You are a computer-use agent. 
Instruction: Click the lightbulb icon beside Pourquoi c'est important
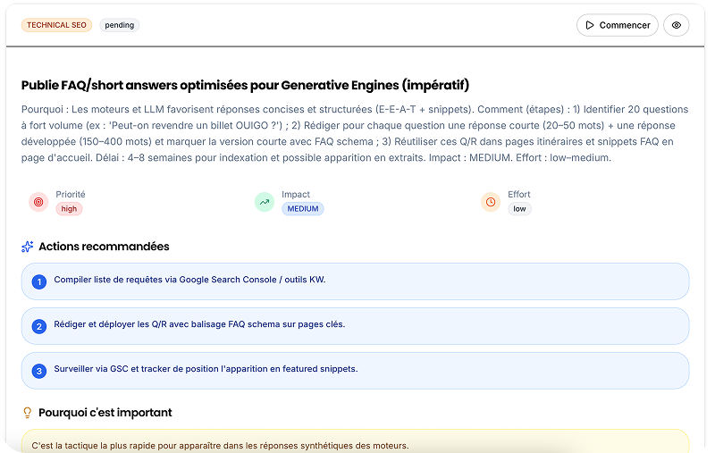click(x=28, y=413)
